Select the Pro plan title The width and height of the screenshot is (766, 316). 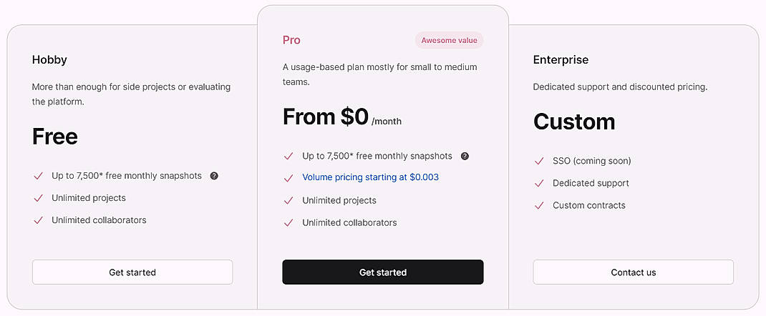(x=291, y=40)
